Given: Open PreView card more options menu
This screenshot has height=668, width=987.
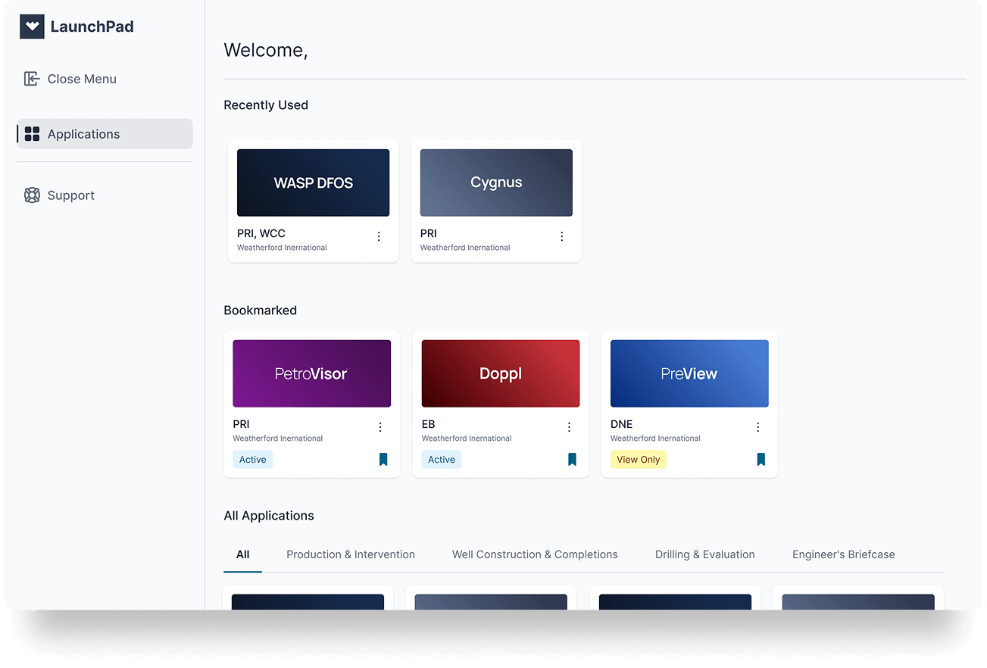Looking at the screenshot, I should 757,427.
